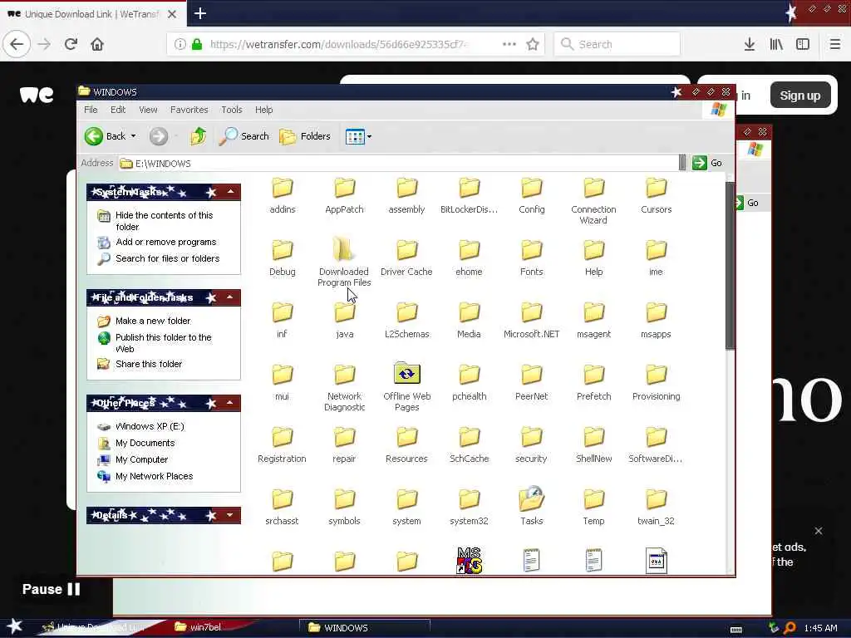Open the MS-DOS shortcut icon

click(x=469, y=561)
